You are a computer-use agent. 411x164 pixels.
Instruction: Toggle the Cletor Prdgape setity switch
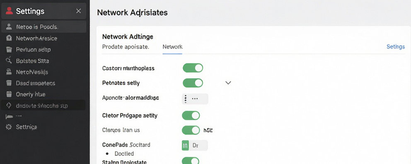(x=191, y=115)
